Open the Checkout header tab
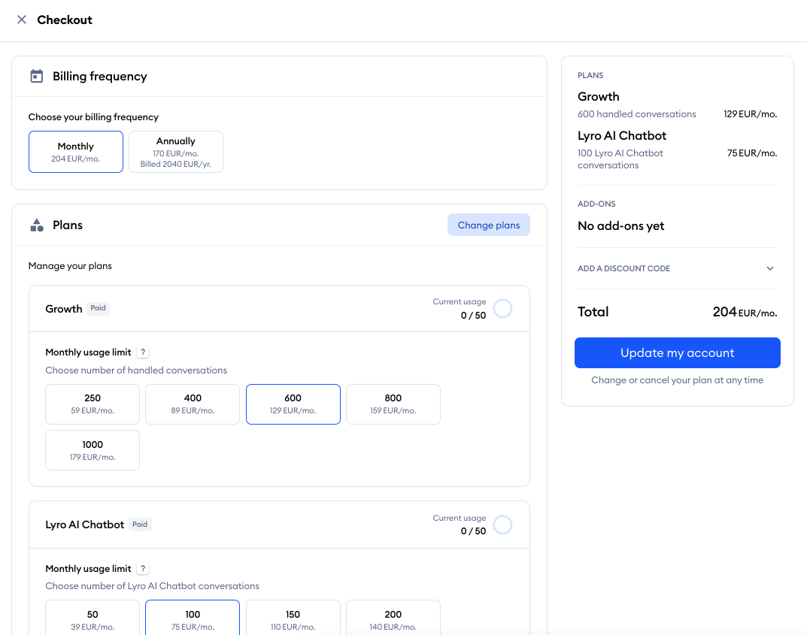The image size is (807, 635). pyautogui.click(x=65, y=20)
